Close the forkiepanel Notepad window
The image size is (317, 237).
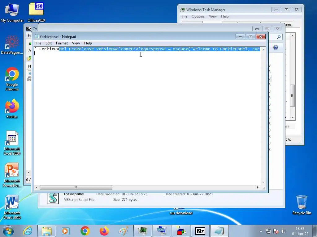[261, 36]
